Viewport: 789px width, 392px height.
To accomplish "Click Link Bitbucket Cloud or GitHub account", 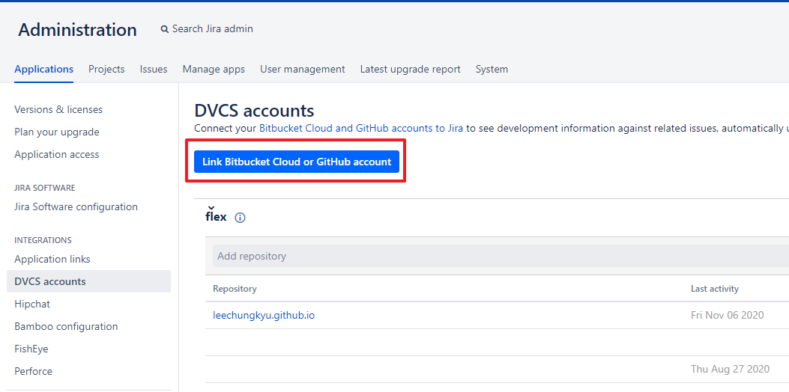I will pos(297,162).
